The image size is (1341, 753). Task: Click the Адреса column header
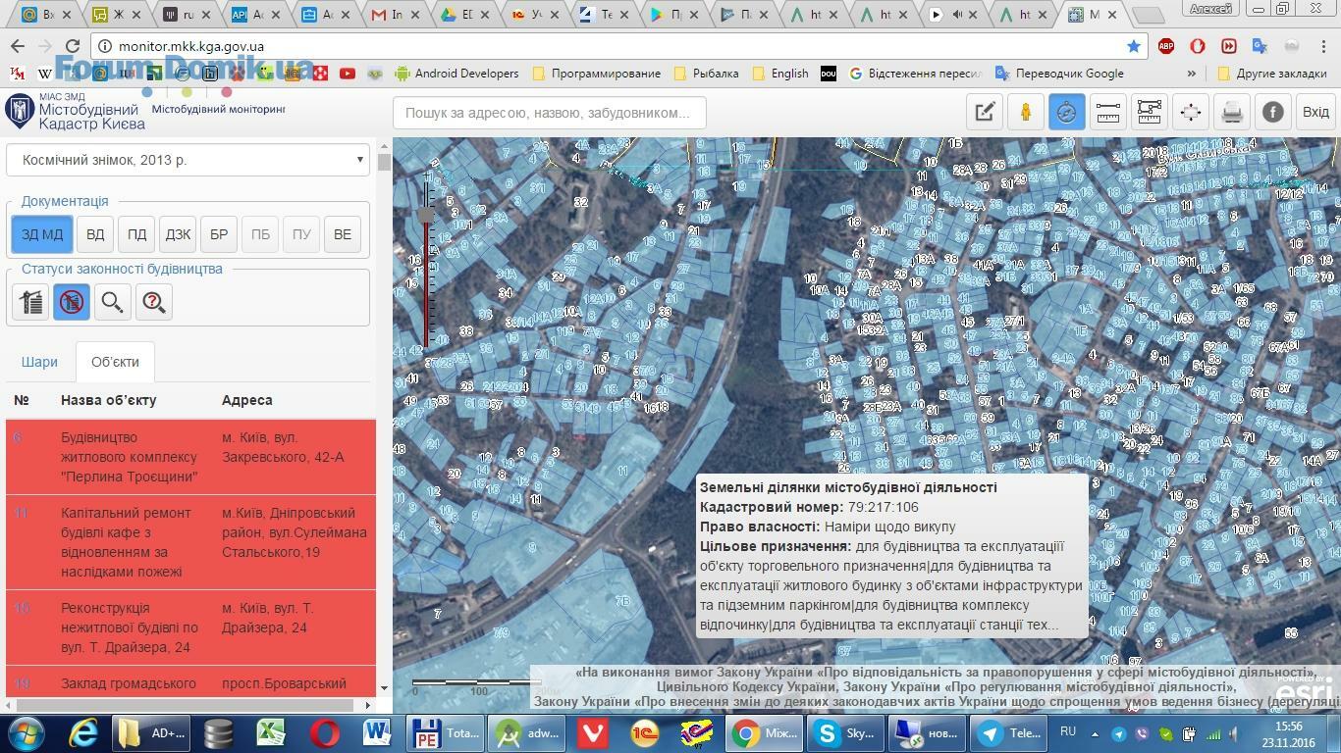point(247,400)
